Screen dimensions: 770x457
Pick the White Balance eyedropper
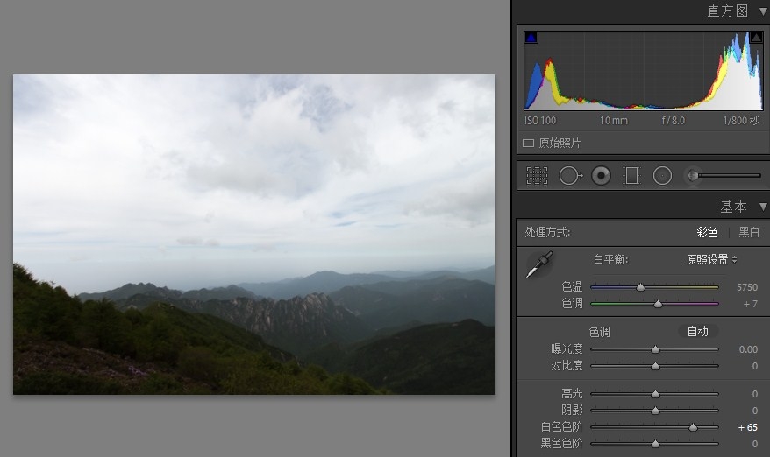click(539, 264)
